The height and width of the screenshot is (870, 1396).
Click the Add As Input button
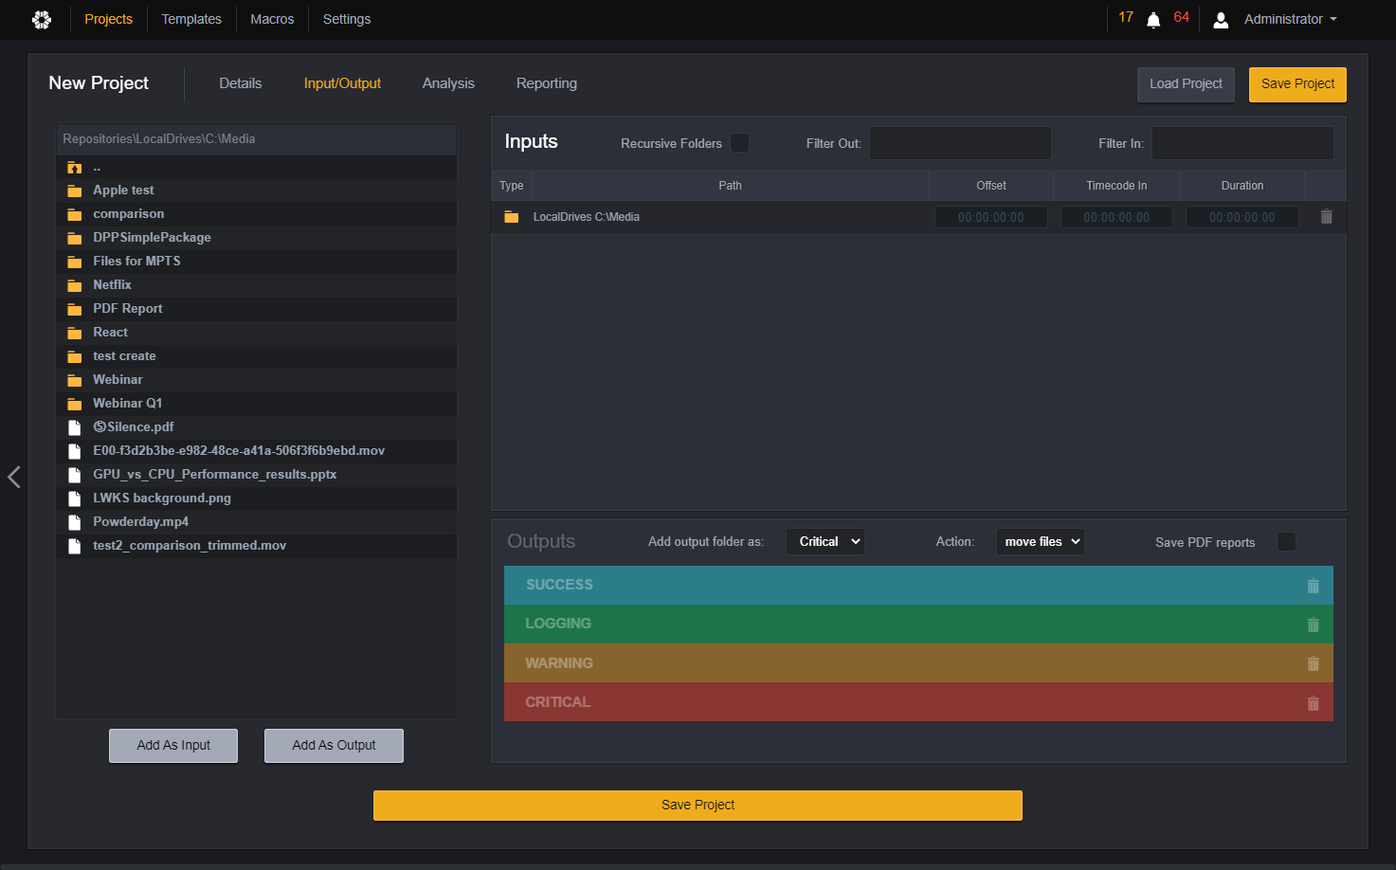click(173, 746)
